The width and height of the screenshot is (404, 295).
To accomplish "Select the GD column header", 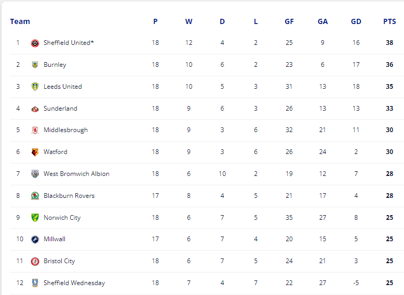I will point(356,21).
